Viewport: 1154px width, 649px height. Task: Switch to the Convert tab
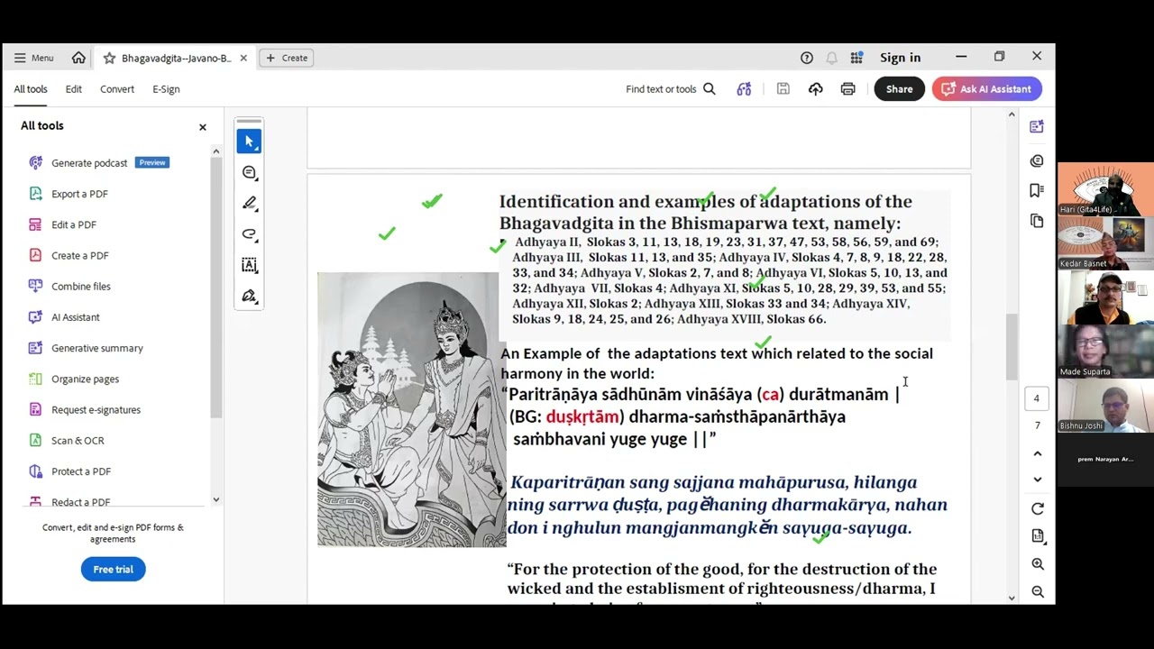117,89
